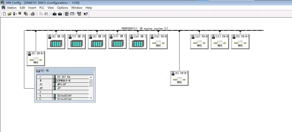Screen dimensions: 292x132
Task: Open the View menu
Action: 51,8
